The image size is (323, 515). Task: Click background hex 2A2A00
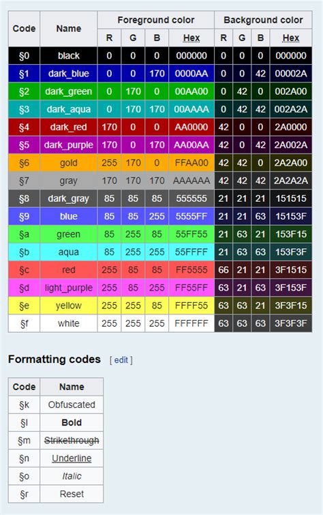point(291,162)
